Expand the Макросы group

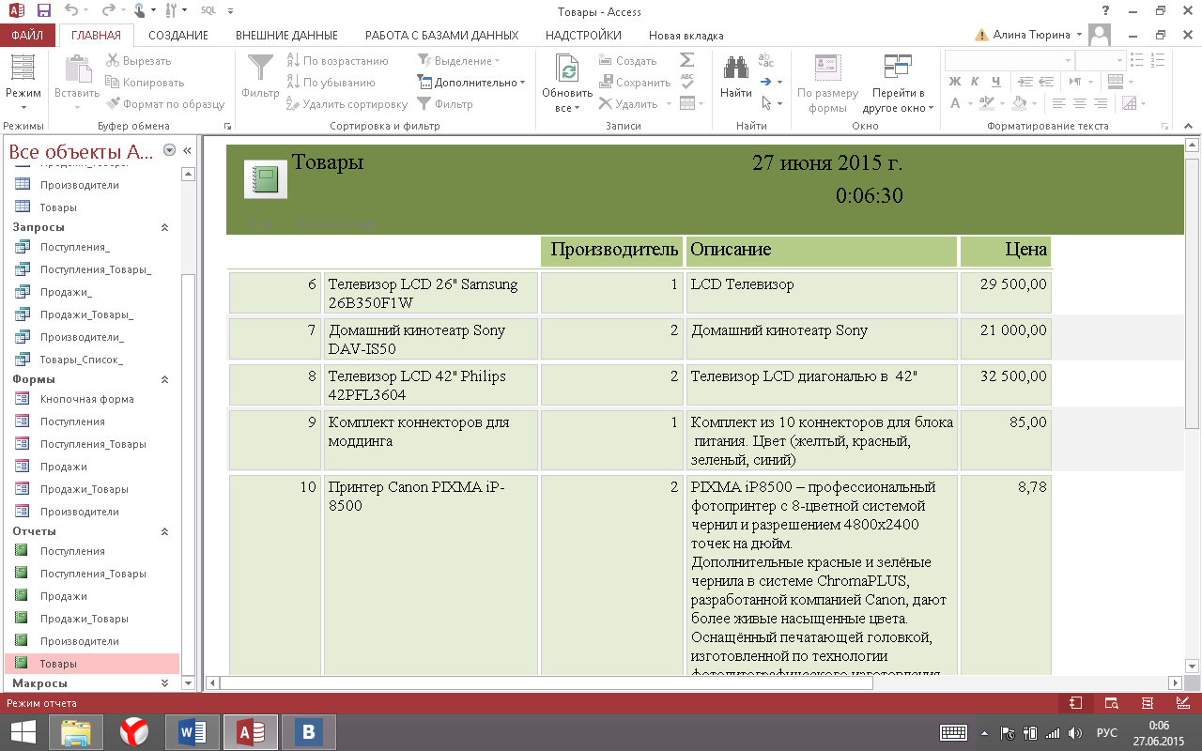click(165, 683)
